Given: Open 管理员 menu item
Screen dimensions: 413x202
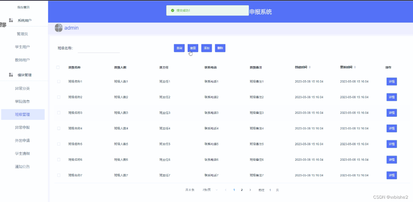Looking at the screenshot, I should coord(23,34).
